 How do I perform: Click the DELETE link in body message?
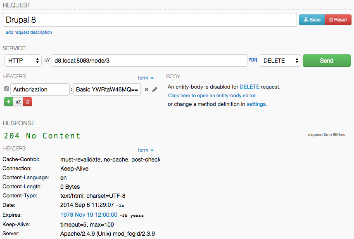click(x=249, y=87)
